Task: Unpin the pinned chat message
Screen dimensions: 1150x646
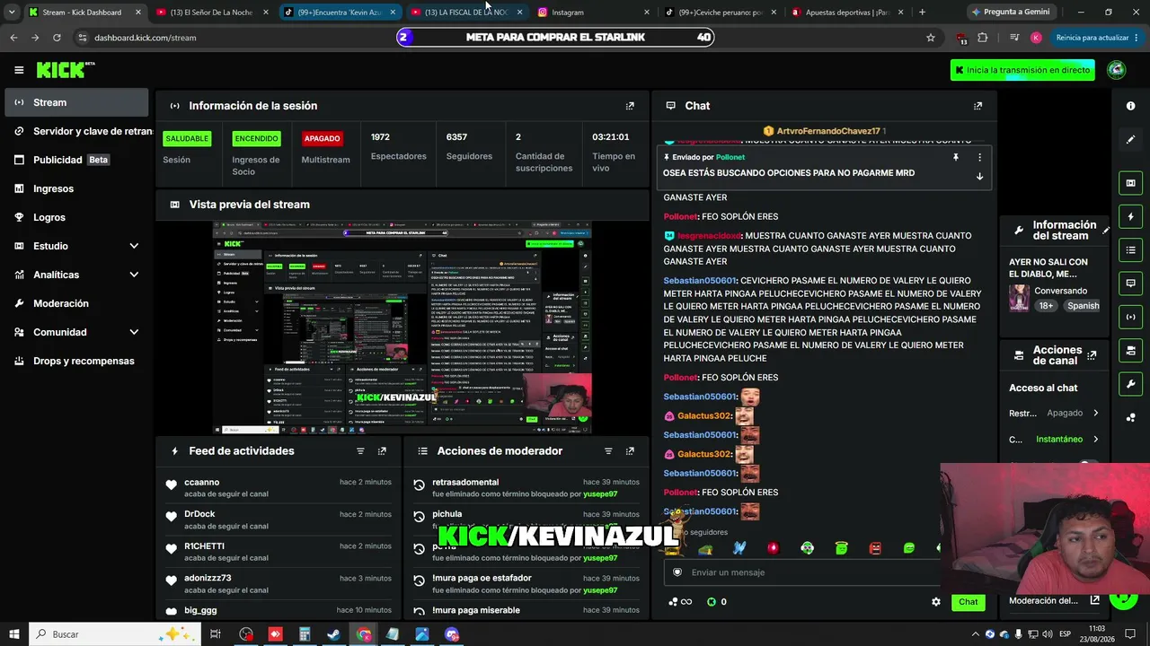Action: click(956, 157)
